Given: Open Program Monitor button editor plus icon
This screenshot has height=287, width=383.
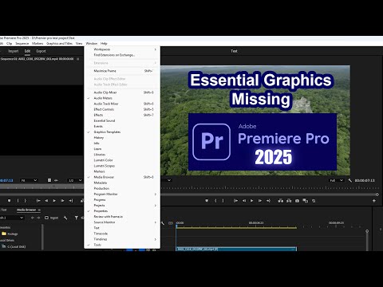Looking at the screenshot, I should [374, 201].
